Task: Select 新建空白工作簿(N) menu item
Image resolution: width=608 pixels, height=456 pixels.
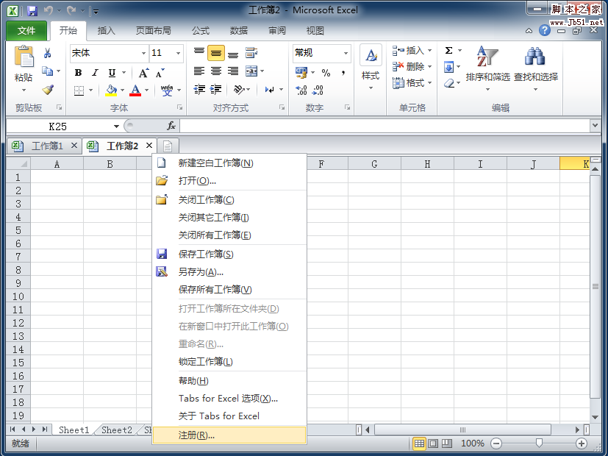Action: click(x=229, y=163)
